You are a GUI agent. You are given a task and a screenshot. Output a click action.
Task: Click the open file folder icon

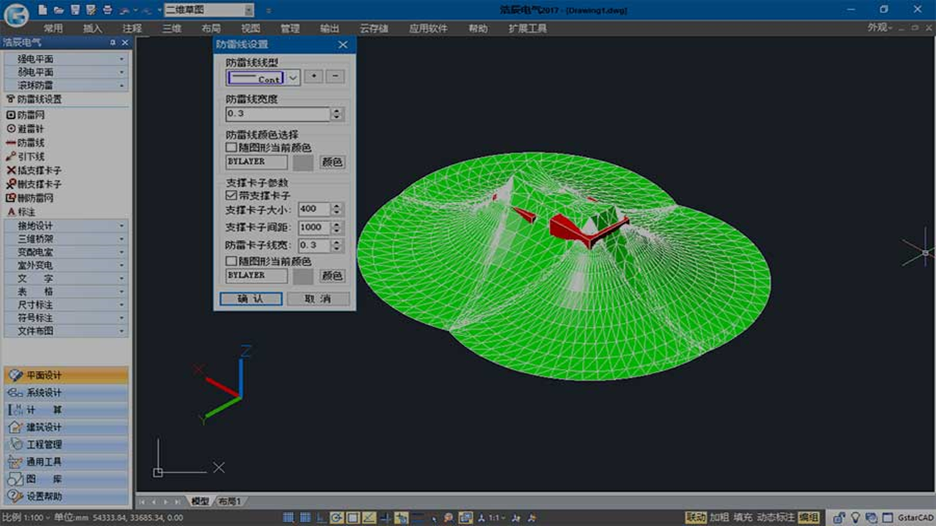(x=59, y=10)
